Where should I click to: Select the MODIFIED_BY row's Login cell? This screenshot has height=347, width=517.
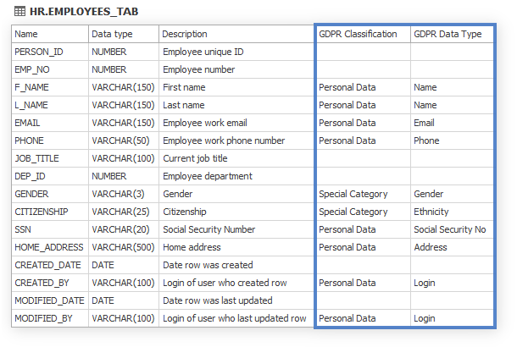tap(452, 318)
